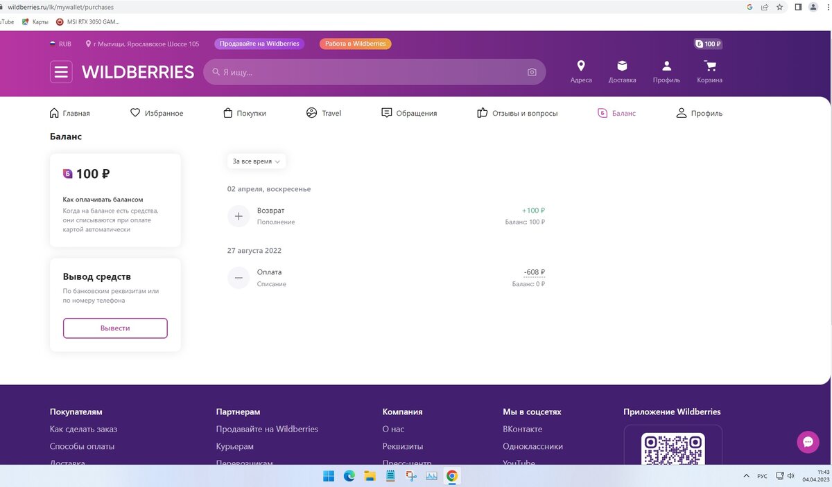
Task: Click the Оплата transaction row title
Action: click(269, 272)
